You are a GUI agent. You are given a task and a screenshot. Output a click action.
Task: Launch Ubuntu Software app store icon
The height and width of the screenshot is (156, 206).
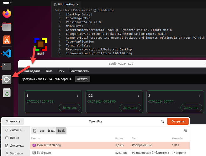click(x=7, y=40)
